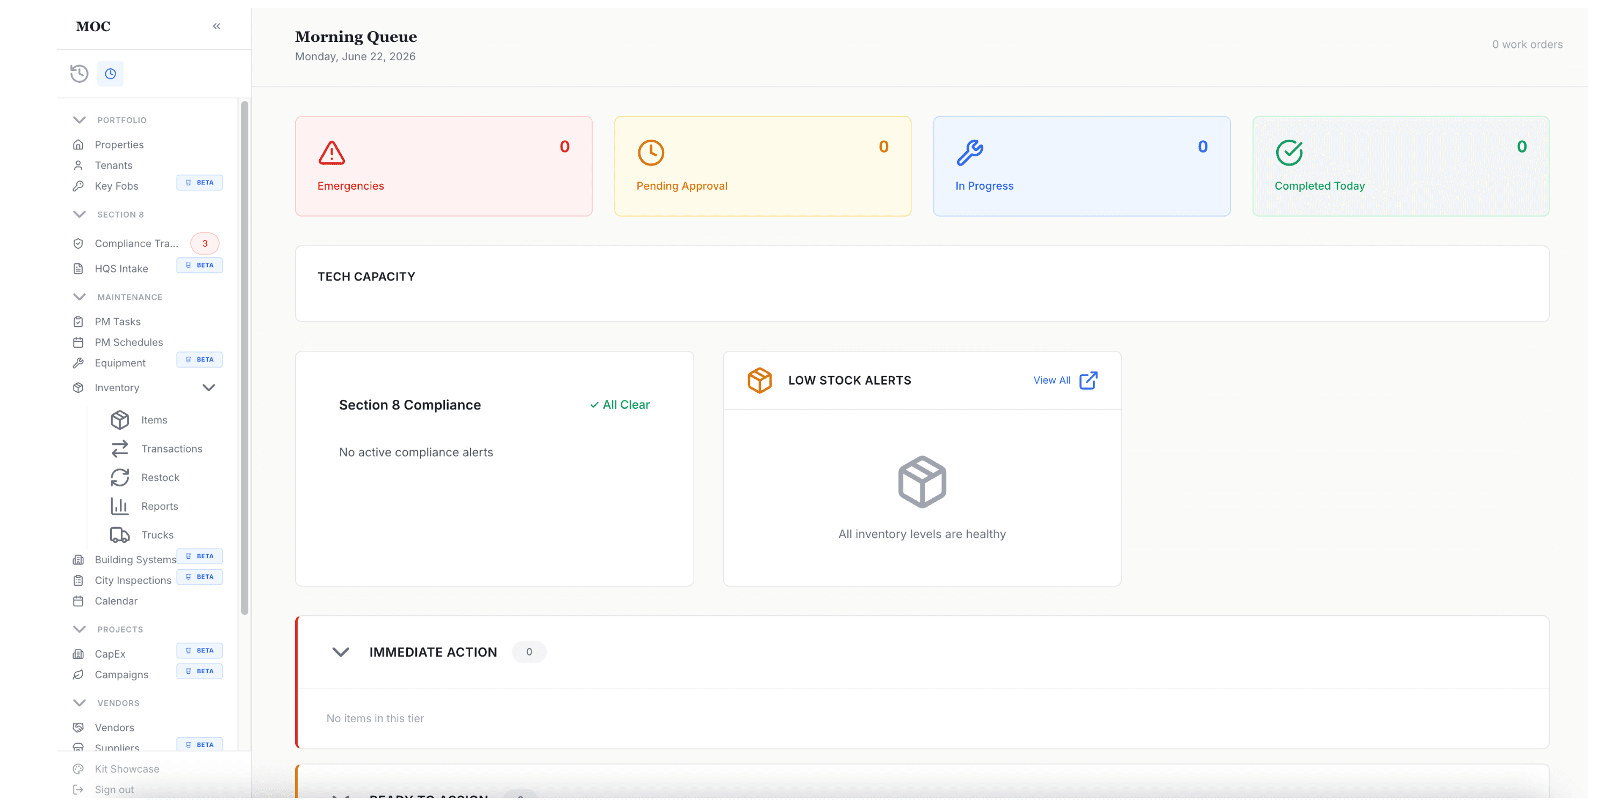Open the Completed Today summary card
This screenshot has width=1612, height=806.
[1401, 167]
